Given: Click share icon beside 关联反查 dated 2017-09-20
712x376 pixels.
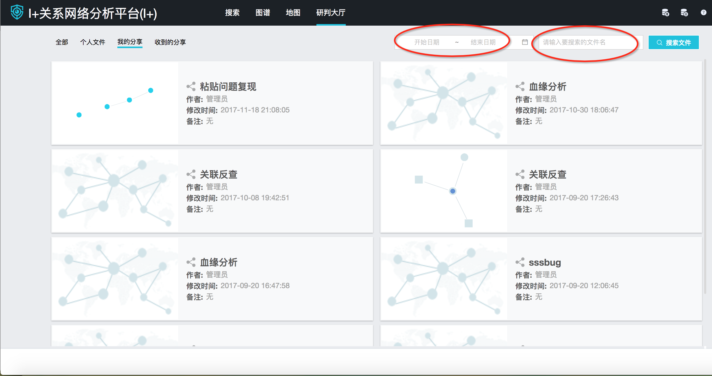Looking at the screenshot, I should pos(520,174).
